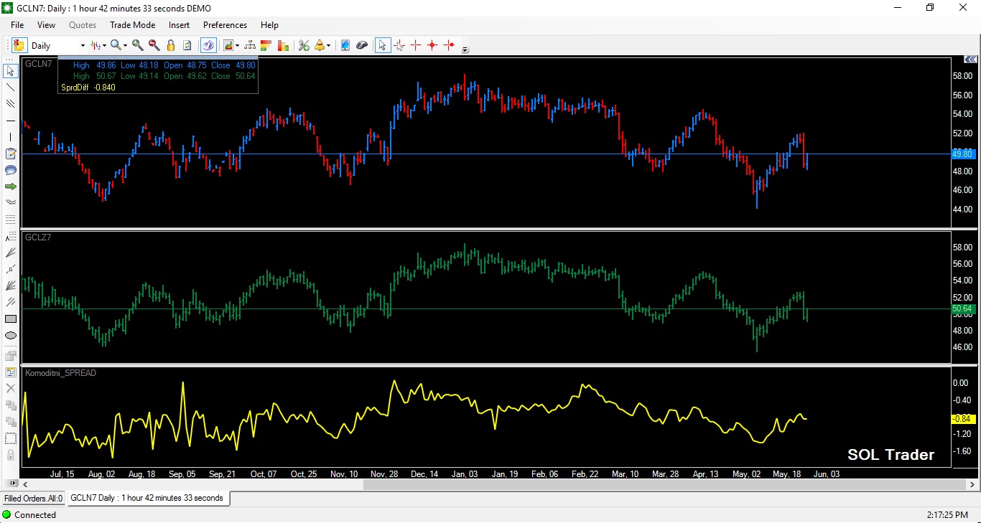Click the percent with plus icon
Viewport: 981px width, 523px height.
[x=304, y=45]
